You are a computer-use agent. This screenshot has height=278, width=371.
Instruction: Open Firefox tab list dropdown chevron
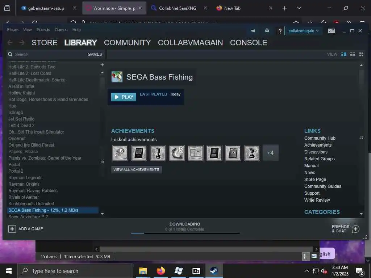[x=299, y=8]
